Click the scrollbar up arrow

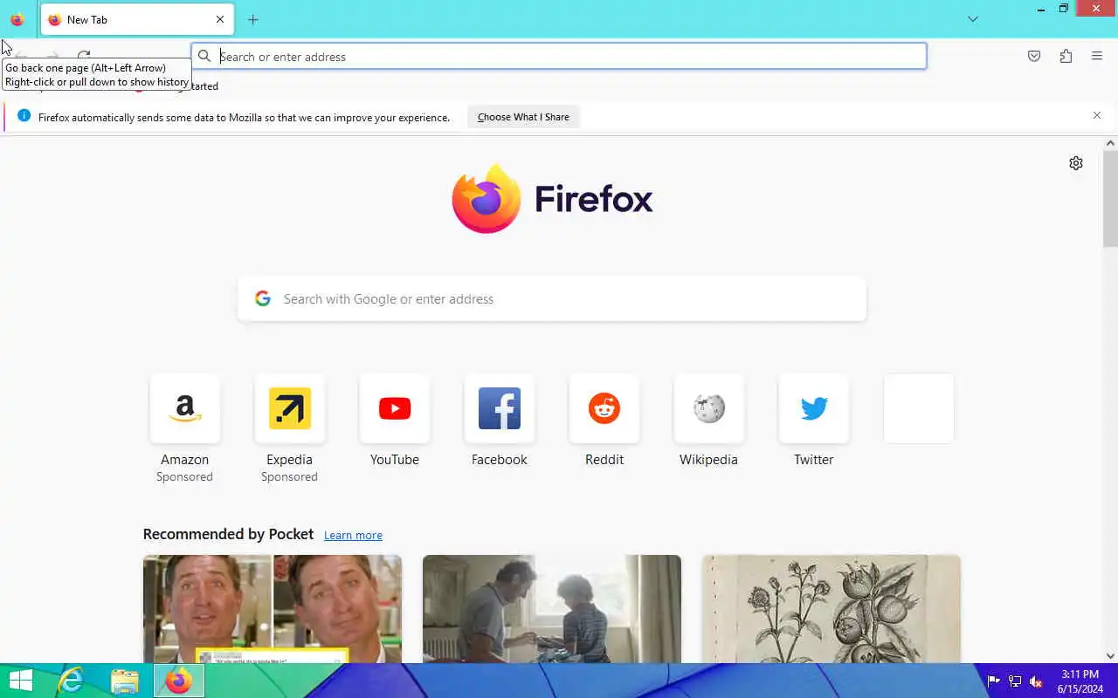click(1111, 143)
